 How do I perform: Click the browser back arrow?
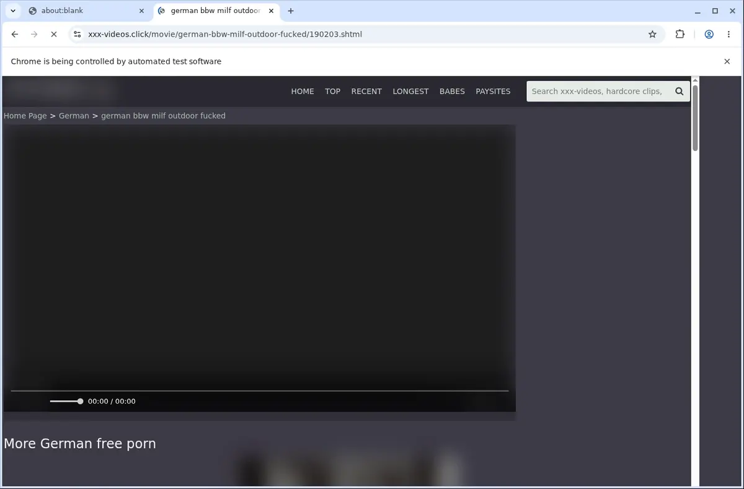[x=15, y=35]
